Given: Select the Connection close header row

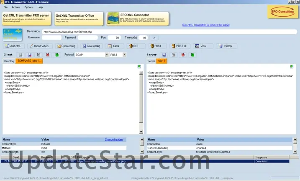Looking at the screenshot, I should (x=219, y=144).
